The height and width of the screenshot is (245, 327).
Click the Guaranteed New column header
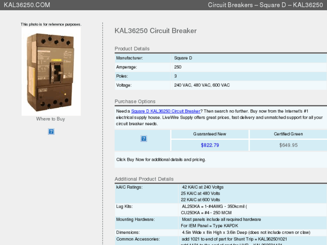click(210, 134)
